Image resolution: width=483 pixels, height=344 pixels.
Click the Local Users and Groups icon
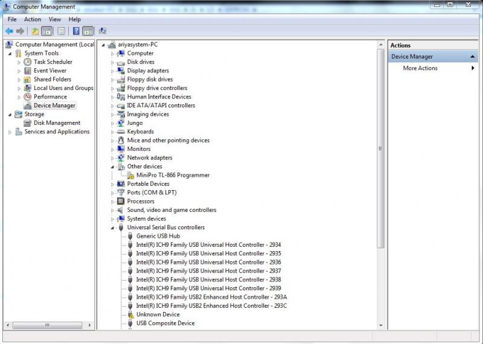pyautogui.click(x=27, y=88)
